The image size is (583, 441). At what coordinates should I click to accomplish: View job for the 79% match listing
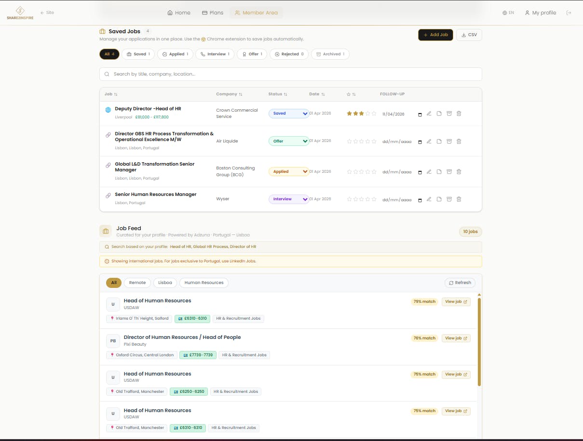[x=456, y=301]
